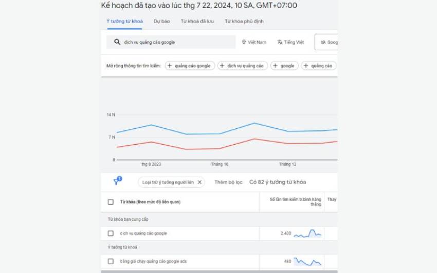Open the Từ khoá đã lưu tab

click(x=197, y=22)
